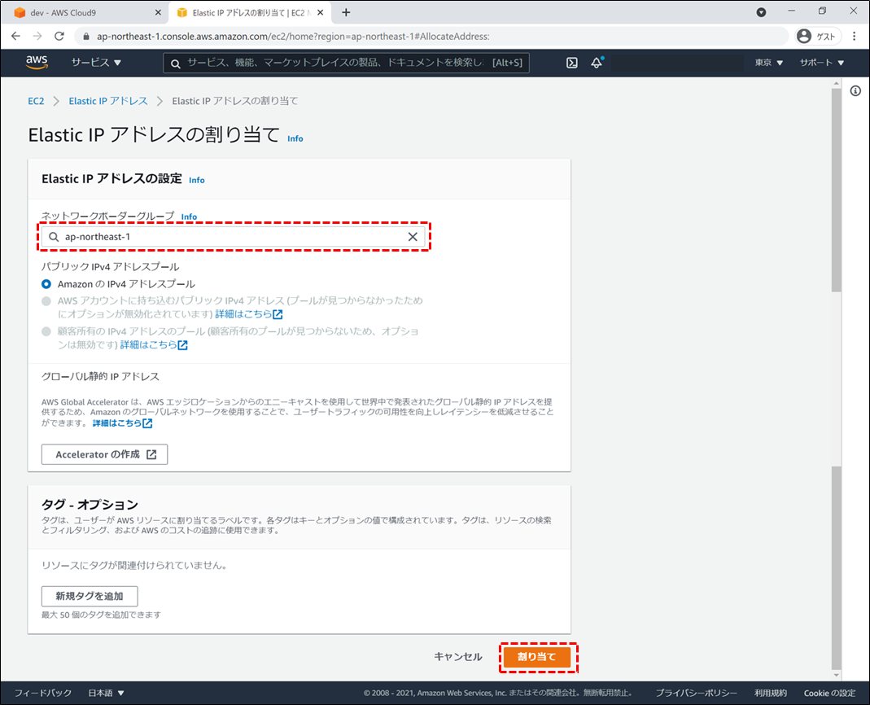Viewport: 870px width, 705px height.
Task: Open the notifications bell
Action: tap(597, 63)
